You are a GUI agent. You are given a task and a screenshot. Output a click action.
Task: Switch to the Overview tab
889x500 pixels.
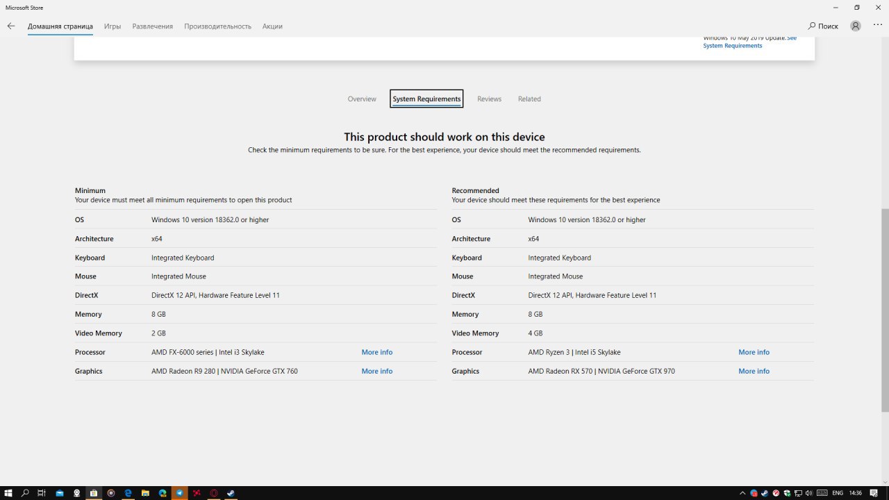(362, 99)
